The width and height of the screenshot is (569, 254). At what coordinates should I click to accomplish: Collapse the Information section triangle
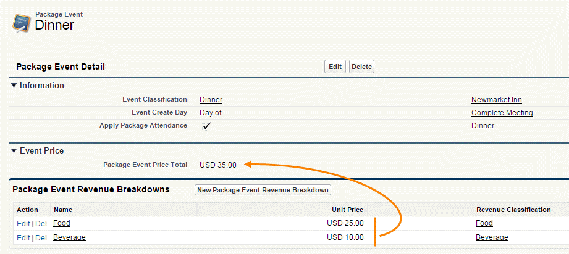[x=14, y=86]
